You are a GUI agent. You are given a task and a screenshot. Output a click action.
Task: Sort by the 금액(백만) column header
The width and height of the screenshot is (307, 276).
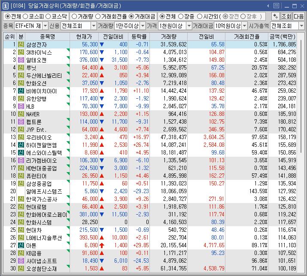coord(283,36)
